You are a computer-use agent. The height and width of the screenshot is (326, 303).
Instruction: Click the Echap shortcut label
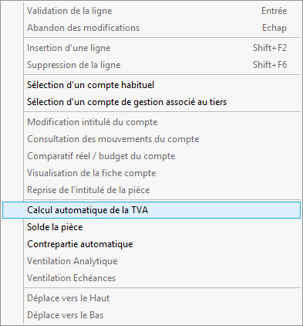(274, 28)
